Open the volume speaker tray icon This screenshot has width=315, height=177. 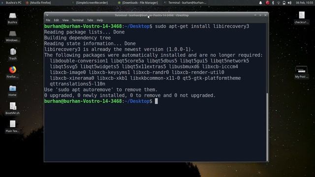289,2
